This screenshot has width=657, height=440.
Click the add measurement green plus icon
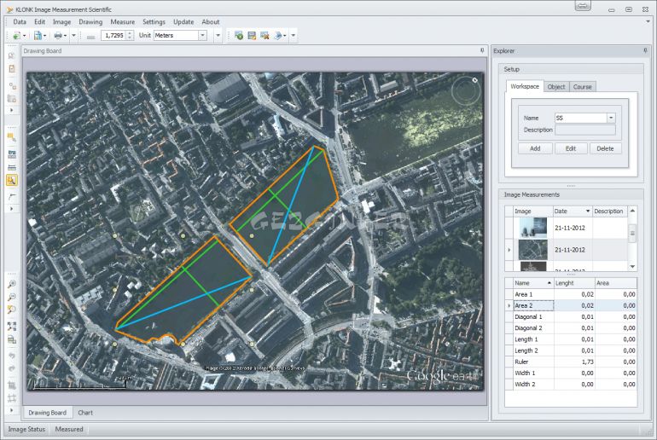point(239,36)
